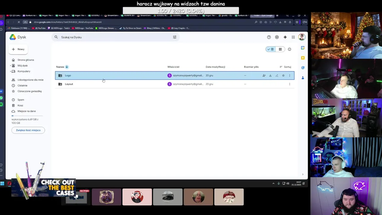Go to Strona główna in the Drive sidebar
The image size is (382, 215).
[x=26, y=60]
